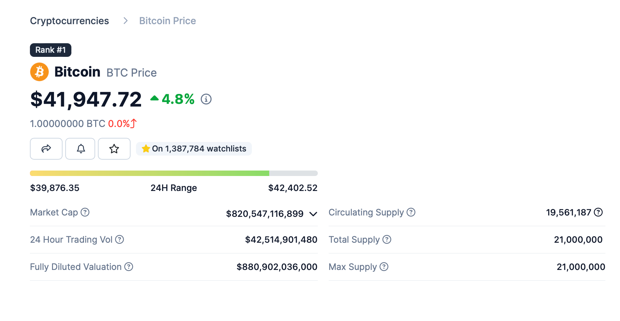Screen dimensions: 620x321
Task: Click circulating supply value 19,561,187
Action: [569, 212]
